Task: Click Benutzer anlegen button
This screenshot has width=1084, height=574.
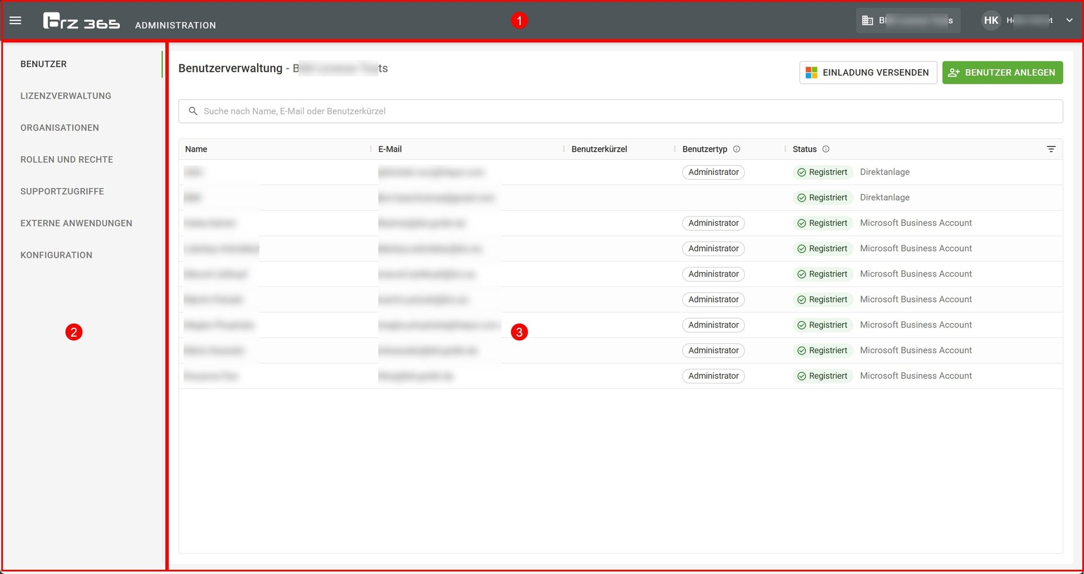Action: coord(1002,73)
